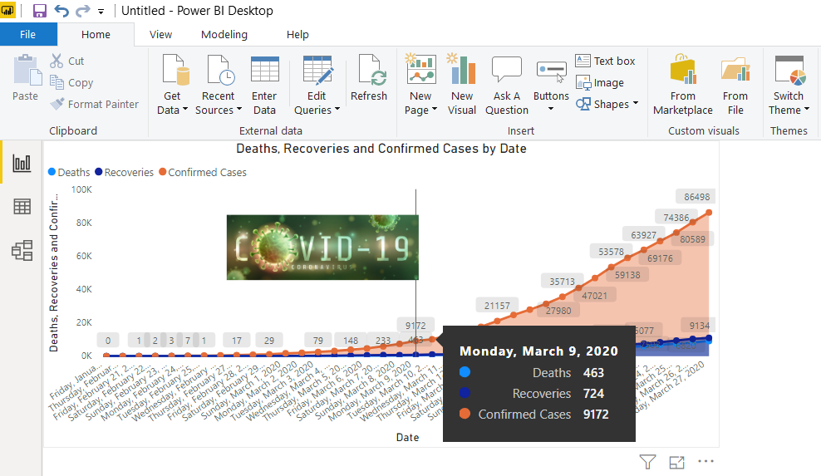Switch to the Home tab

[x=96, y=35]
